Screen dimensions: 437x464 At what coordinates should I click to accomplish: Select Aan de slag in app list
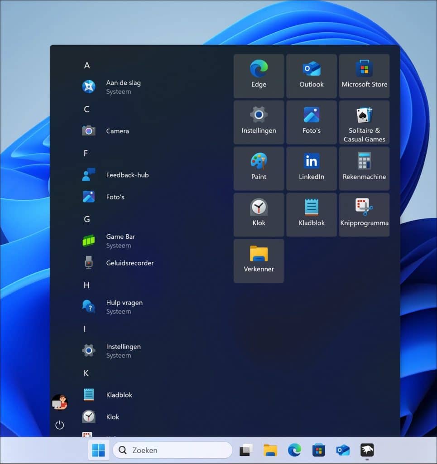pos(123,87)
